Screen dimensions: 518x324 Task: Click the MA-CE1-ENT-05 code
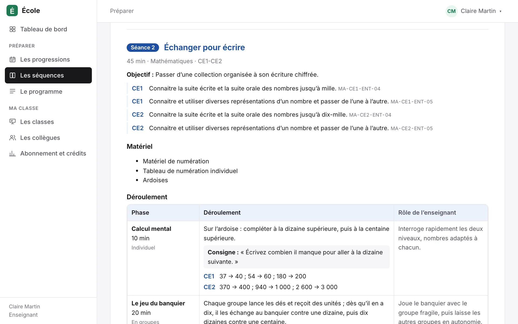tap(412, 102)
